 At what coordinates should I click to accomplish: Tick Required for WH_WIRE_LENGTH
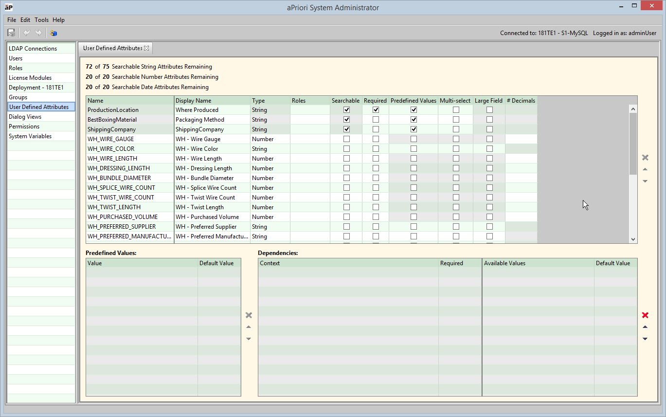click(376, 159)
